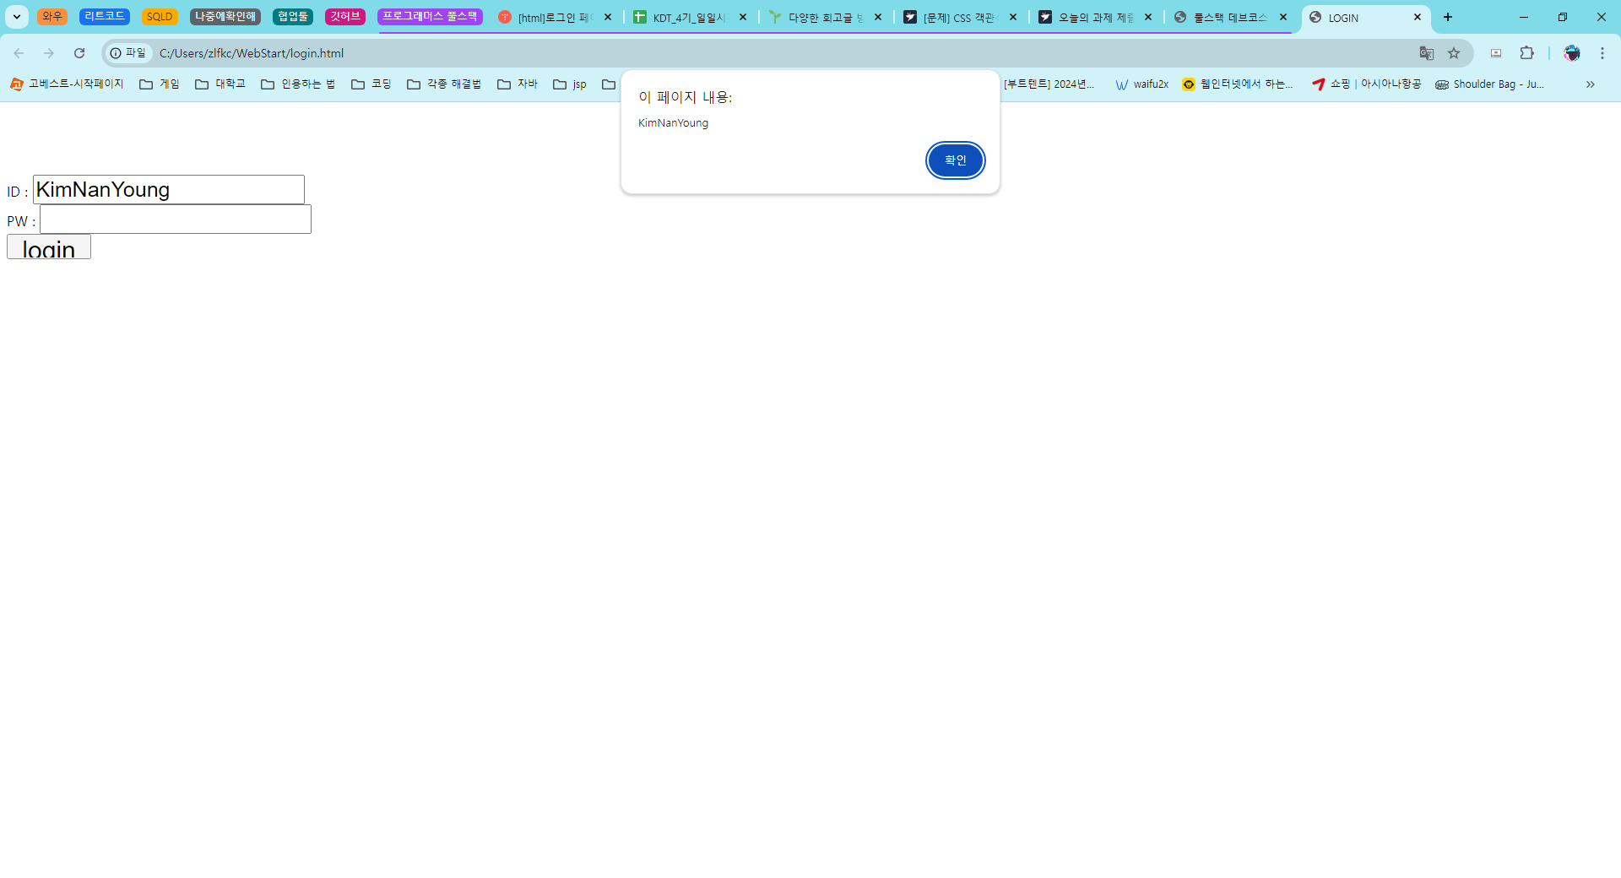The width and height of the screenshot is (1621, 878).
Task: Open the jsp bookmark folder
Action: (x=570, y=84)
